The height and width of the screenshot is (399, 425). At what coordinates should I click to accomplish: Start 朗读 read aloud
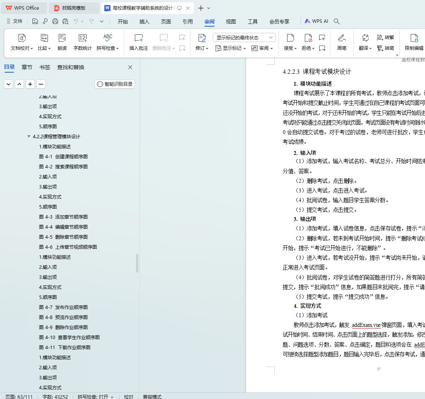point(62,42)
